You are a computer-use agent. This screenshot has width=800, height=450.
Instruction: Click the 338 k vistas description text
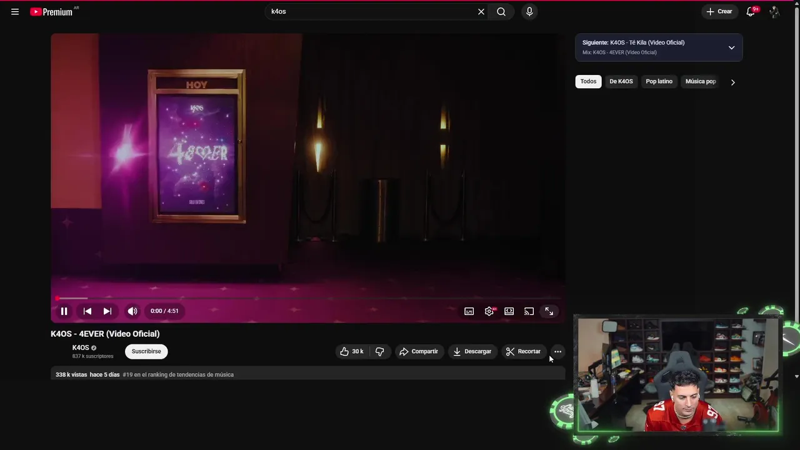click(x=71, y=374)
